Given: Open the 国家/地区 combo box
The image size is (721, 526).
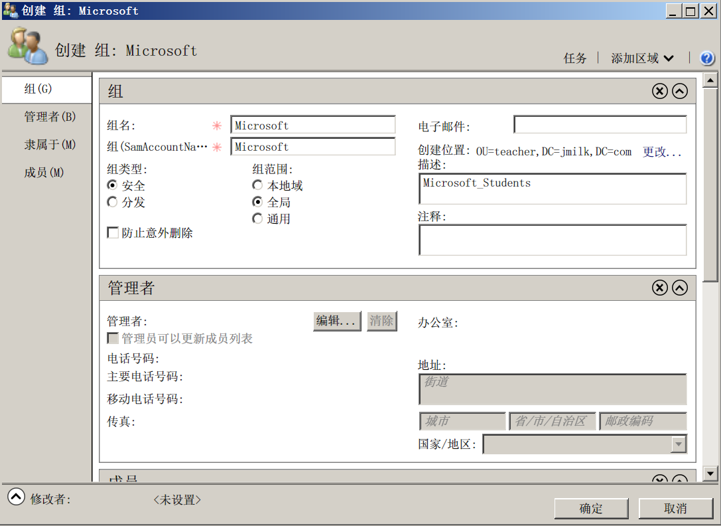Looking at the screenshot, I should [585, 444].
